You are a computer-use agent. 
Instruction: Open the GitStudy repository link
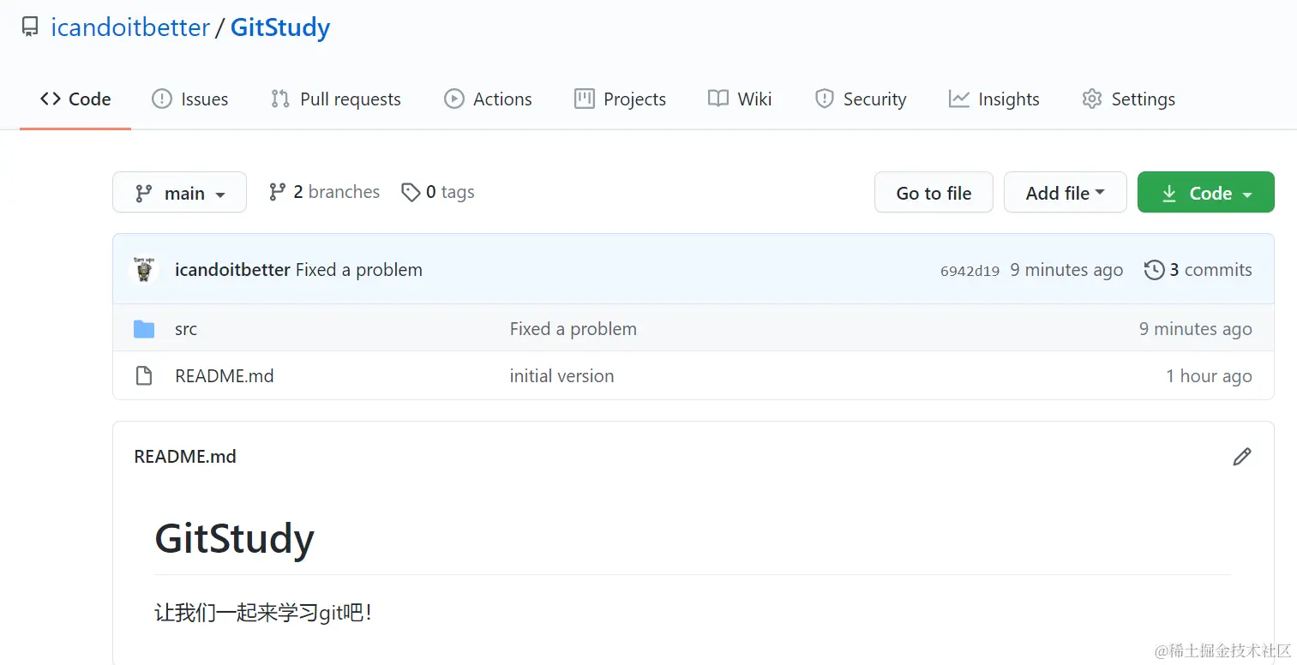(x=280, y=27)
